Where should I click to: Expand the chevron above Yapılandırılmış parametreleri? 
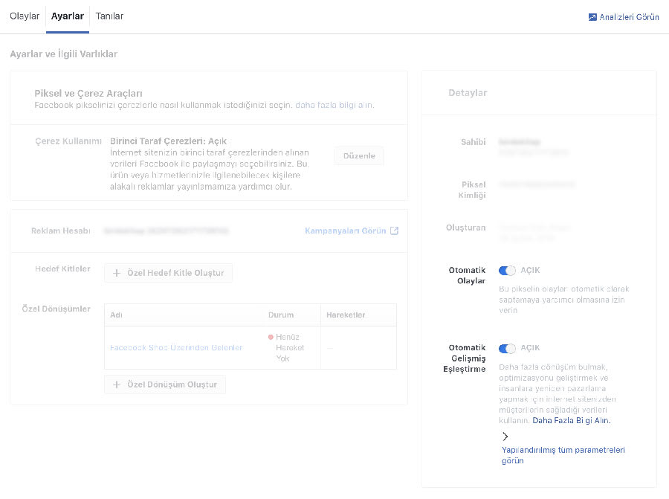[x=505, y=437]
